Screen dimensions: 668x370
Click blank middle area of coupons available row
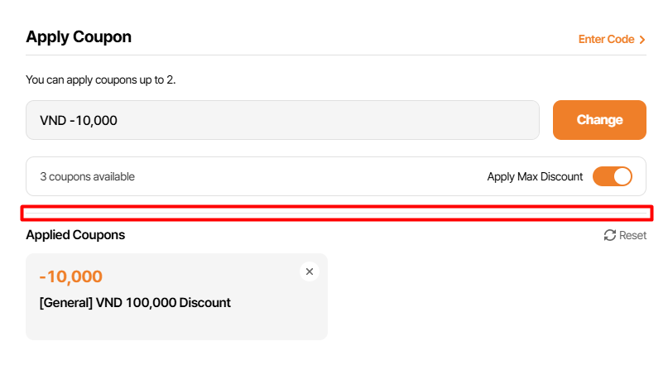(x=315, y=176)
